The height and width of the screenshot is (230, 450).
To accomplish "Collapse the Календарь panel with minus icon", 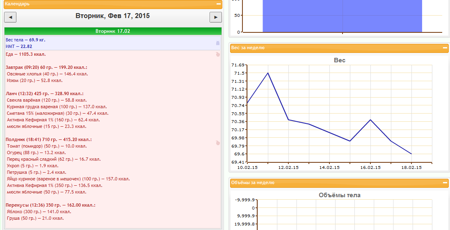I will point(218,4).
